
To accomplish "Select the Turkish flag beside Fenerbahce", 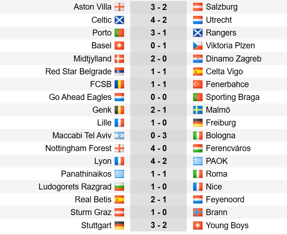I will point(198,84).
